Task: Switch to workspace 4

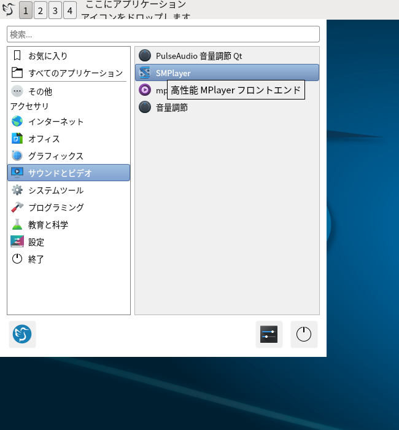Action: tap(70, 10)
